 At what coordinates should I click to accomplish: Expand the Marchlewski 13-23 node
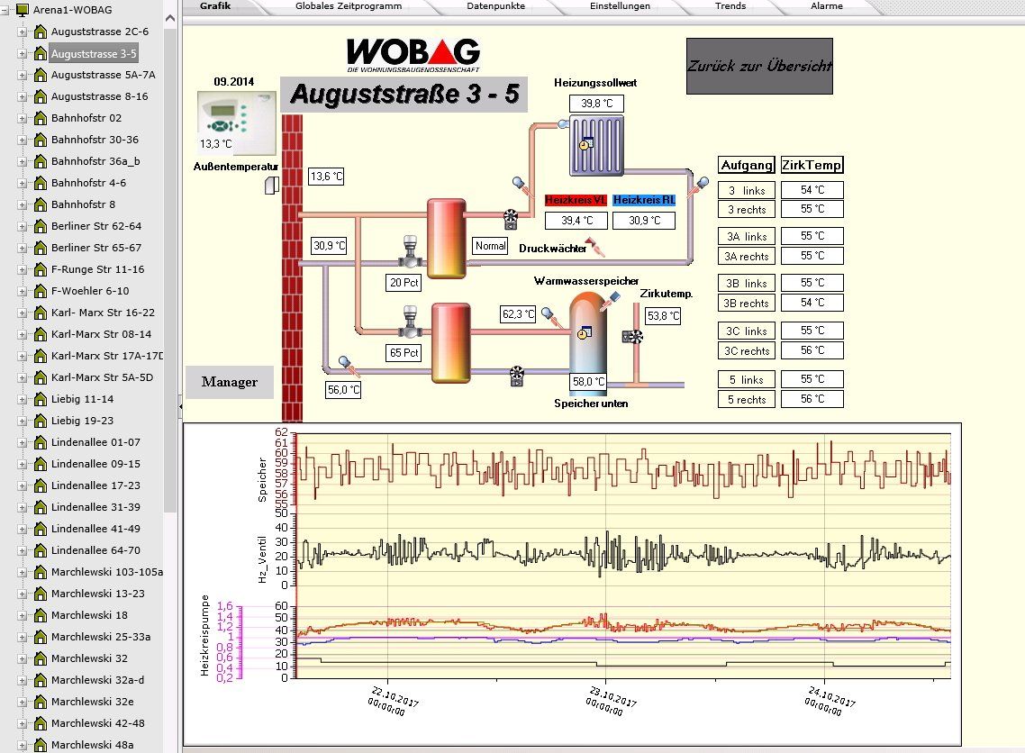tap(23, 594)
